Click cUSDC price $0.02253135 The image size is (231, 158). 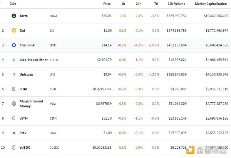coord(102,147)
